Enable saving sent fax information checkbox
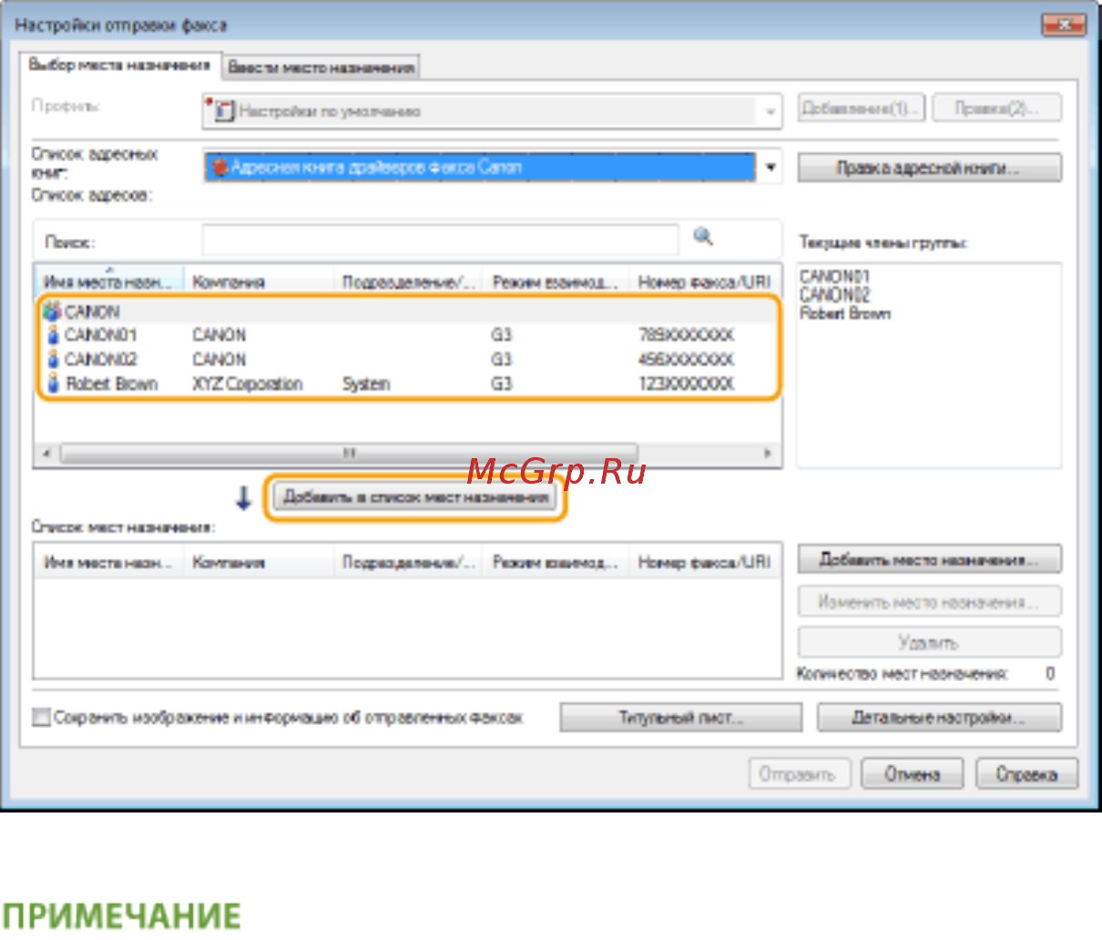Screen dimensions: 1102x940 click(x=41, y=718)
